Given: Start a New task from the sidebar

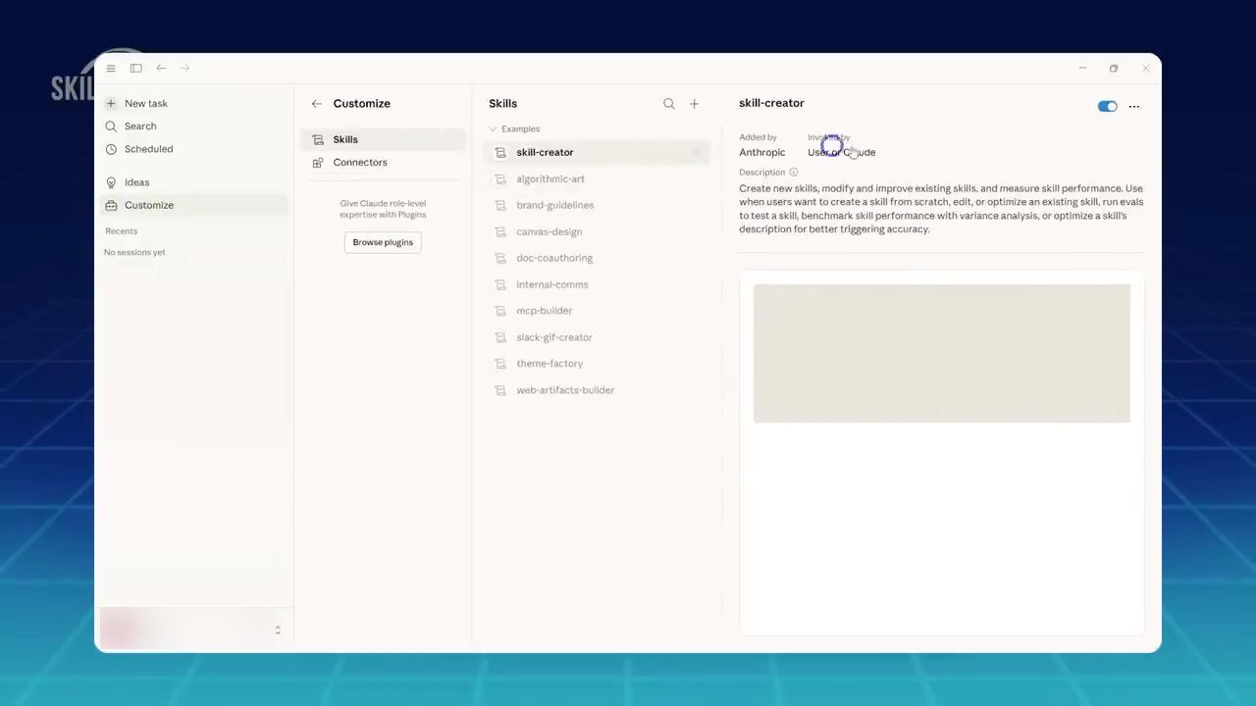Looking at the screenshot, I should click(x=192, y=104).
